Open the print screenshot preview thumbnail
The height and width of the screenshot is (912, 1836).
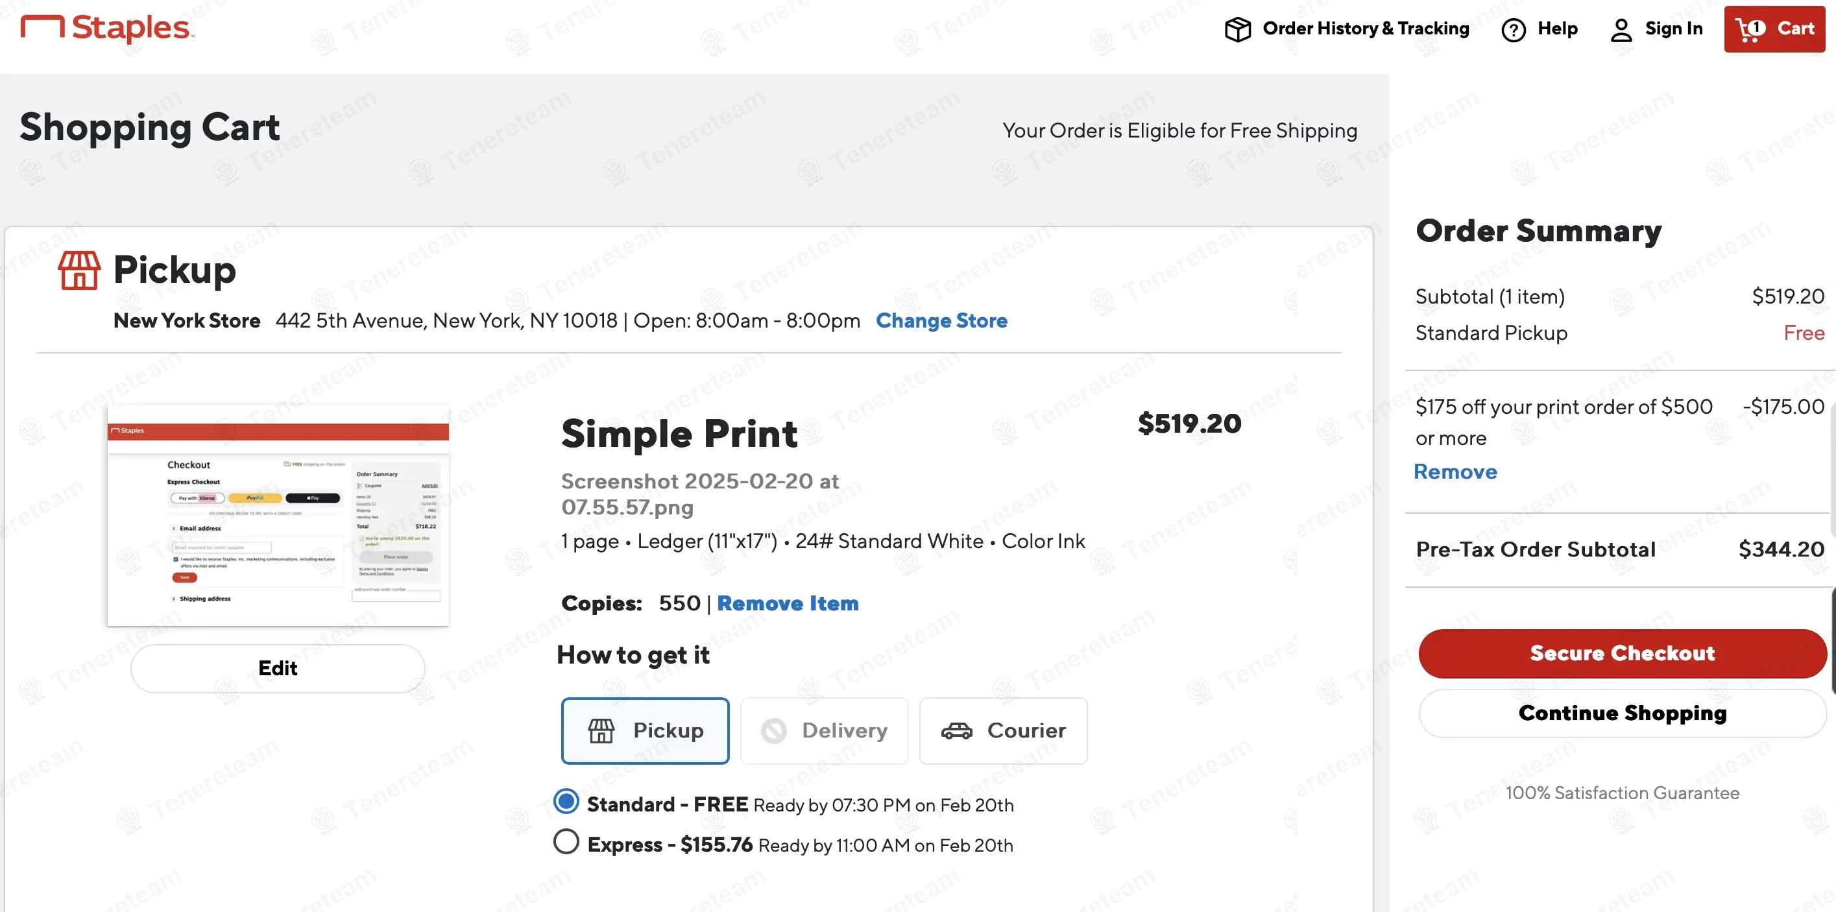[278, 515]
